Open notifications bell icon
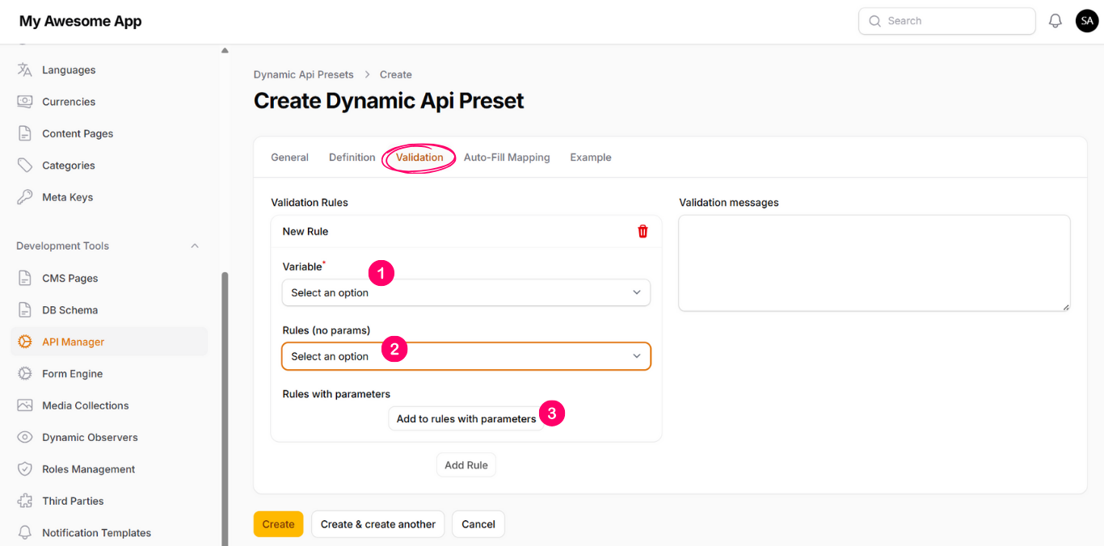Viewport: 1104px width, 546px height. (x=1055, y=21)
